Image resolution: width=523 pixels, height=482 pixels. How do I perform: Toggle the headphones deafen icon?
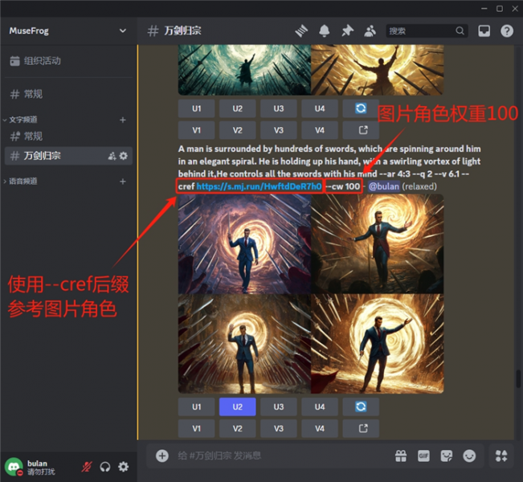pyautogui.click(x=105, y=467)
